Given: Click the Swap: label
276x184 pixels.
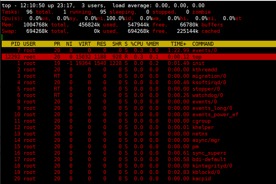Looking at the screenshot, I should [x=9, y=31].
